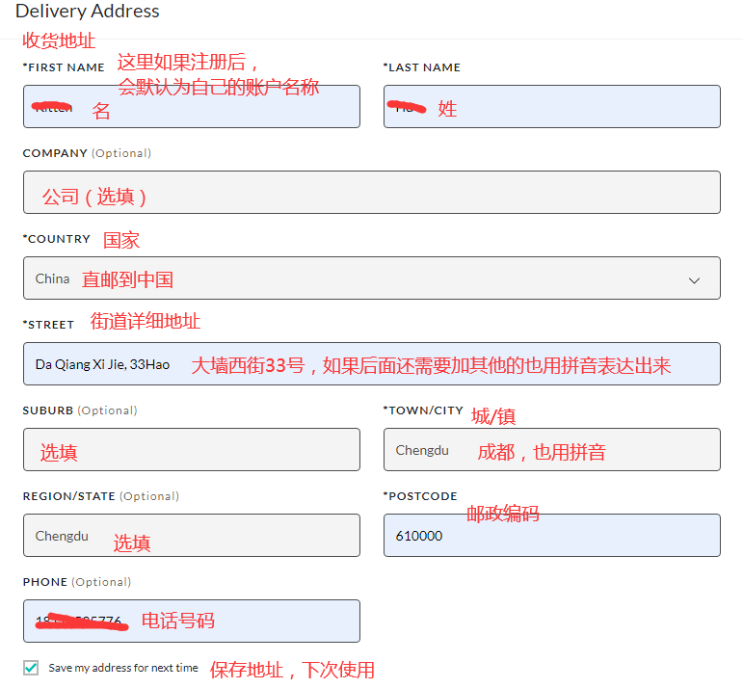Focus the Last Name text box

pos(551,106)
